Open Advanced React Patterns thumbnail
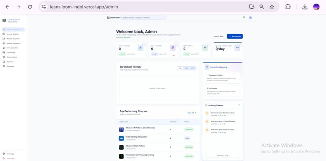326x161 pixels. pyautogui.click(x=121, y=147)
